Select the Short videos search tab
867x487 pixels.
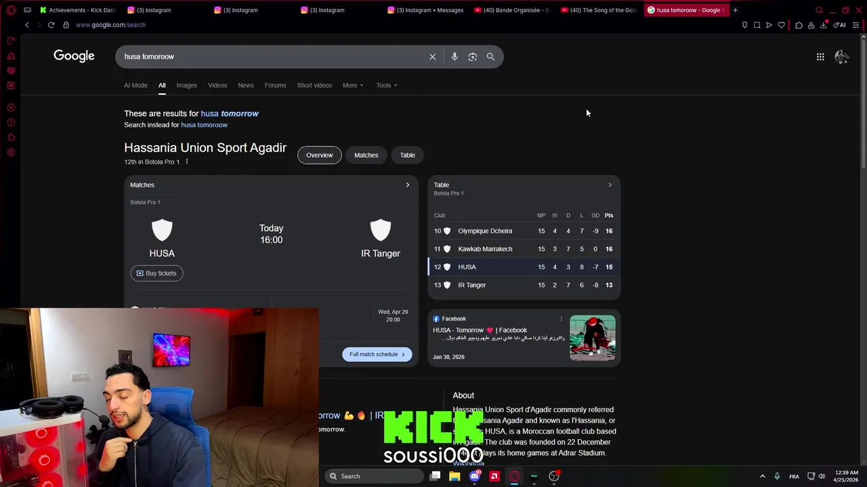tap(314, 85)
